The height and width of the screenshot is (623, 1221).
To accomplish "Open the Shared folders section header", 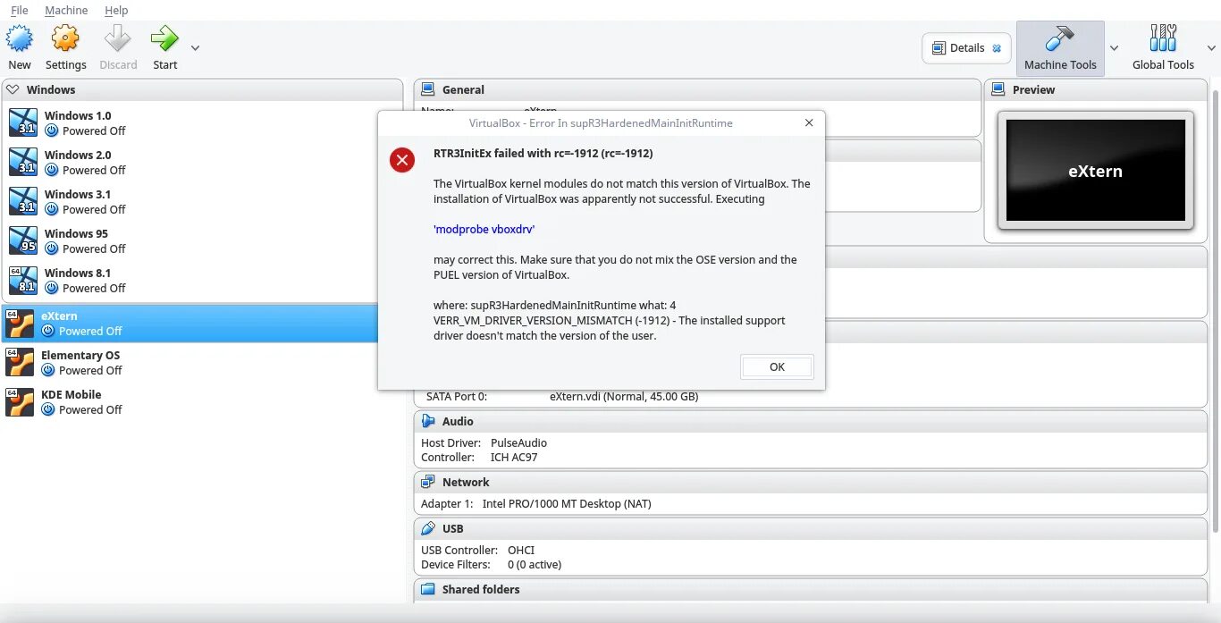I will pyautogui.click(x=810, y=589).
